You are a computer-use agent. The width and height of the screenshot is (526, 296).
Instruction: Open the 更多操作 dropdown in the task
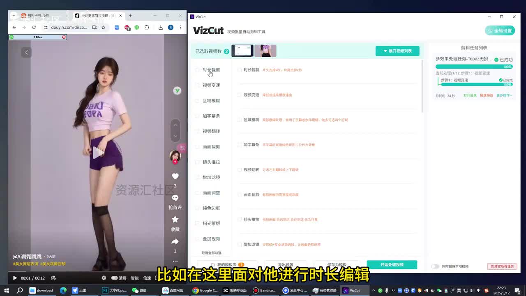pyautogui.click(x=504, y=95)
